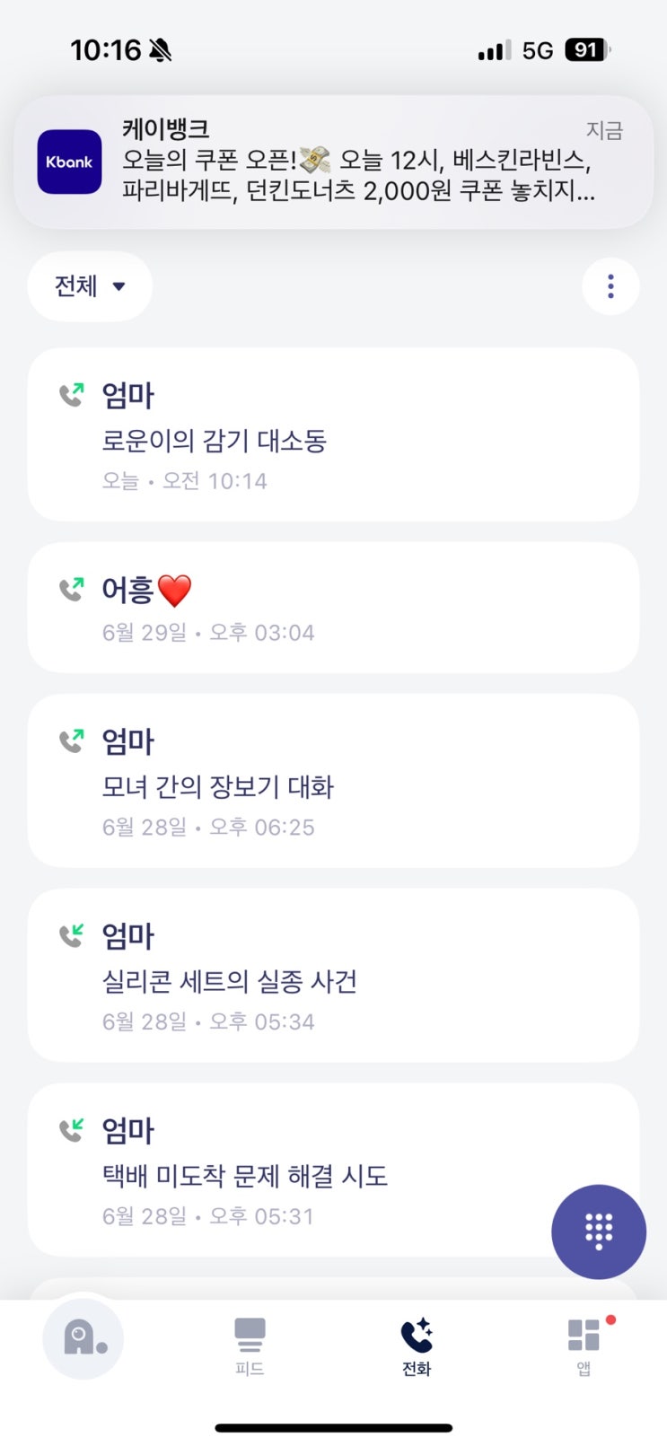Viewport: 667px width, 1446px height.
Task: Open the 앱 tab with red dot
Action: pyautogui.click(x=584, y=1346)
